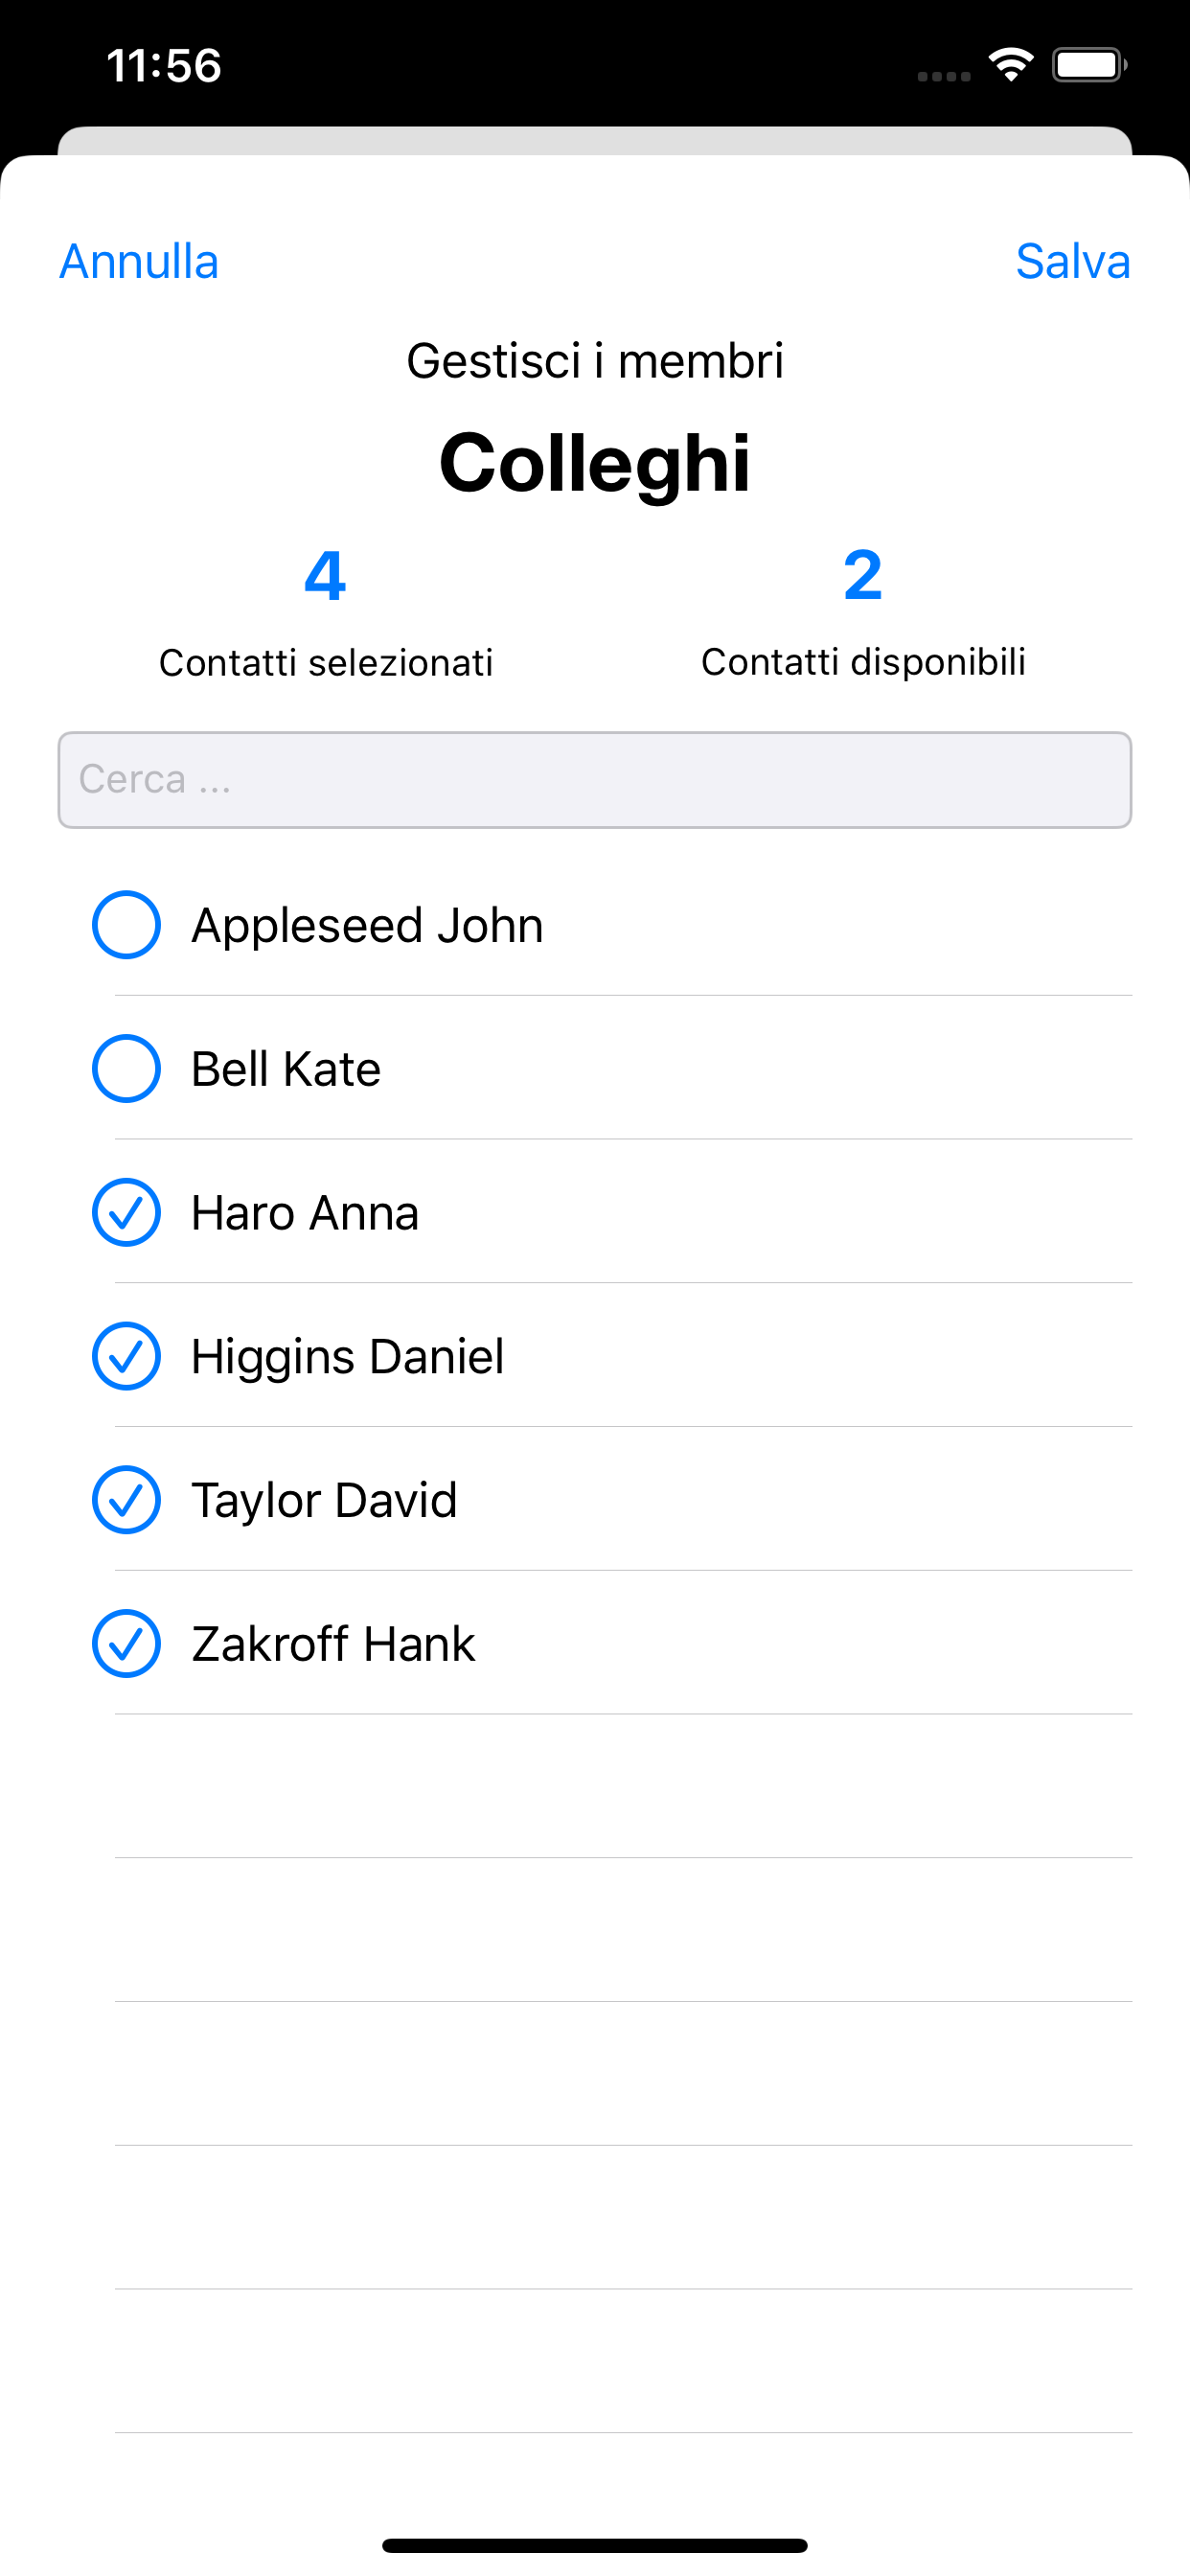Tap the Taylor David contact name
Viewport: 1190px width, 2576px height.
(324, 1501)
